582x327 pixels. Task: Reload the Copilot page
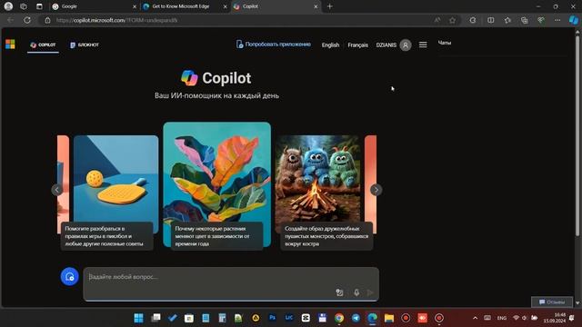point(27,20)
